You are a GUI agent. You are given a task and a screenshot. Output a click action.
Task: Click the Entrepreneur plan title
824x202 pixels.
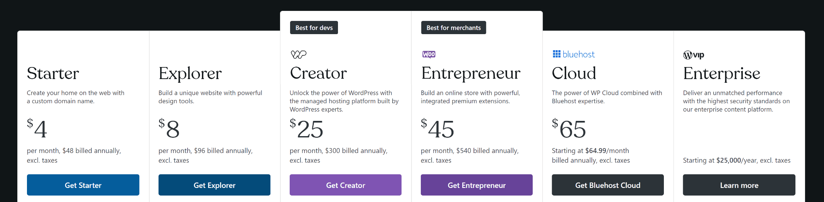(x=471, y=73)
